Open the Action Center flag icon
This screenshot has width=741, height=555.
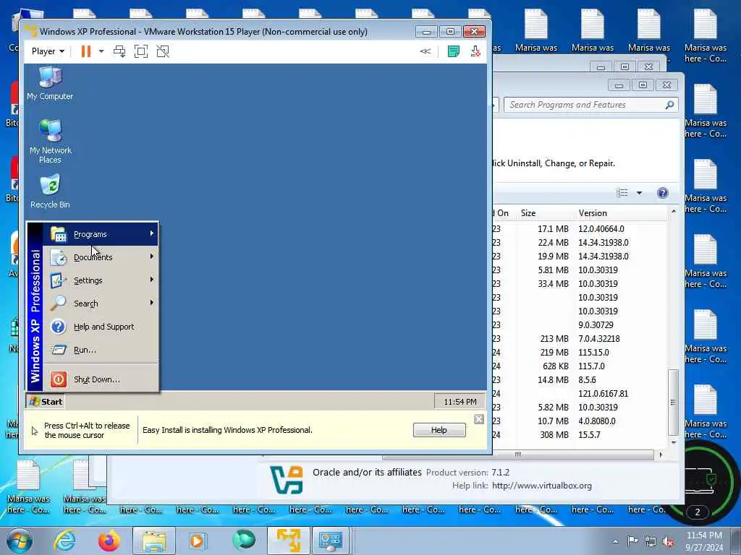632,541
